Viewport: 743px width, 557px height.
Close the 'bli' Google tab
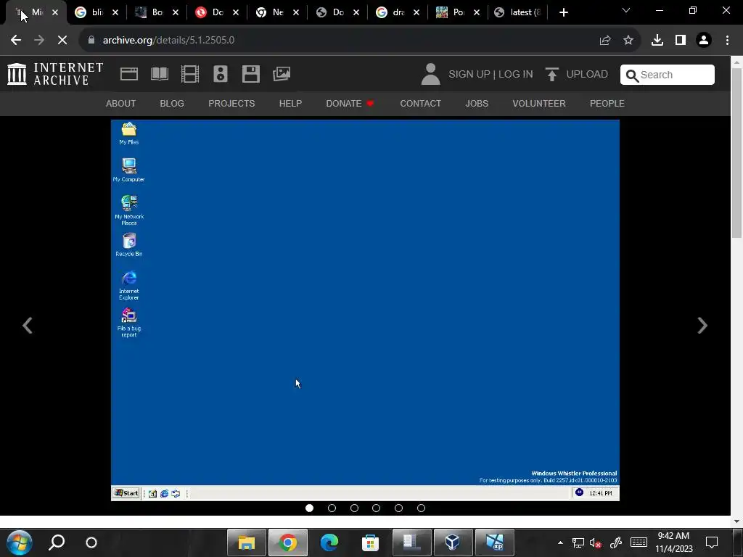coord(115,13)
